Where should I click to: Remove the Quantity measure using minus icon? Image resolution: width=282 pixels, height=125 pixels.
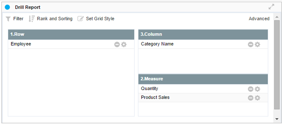pyautogui.click(x=251, y=89)
